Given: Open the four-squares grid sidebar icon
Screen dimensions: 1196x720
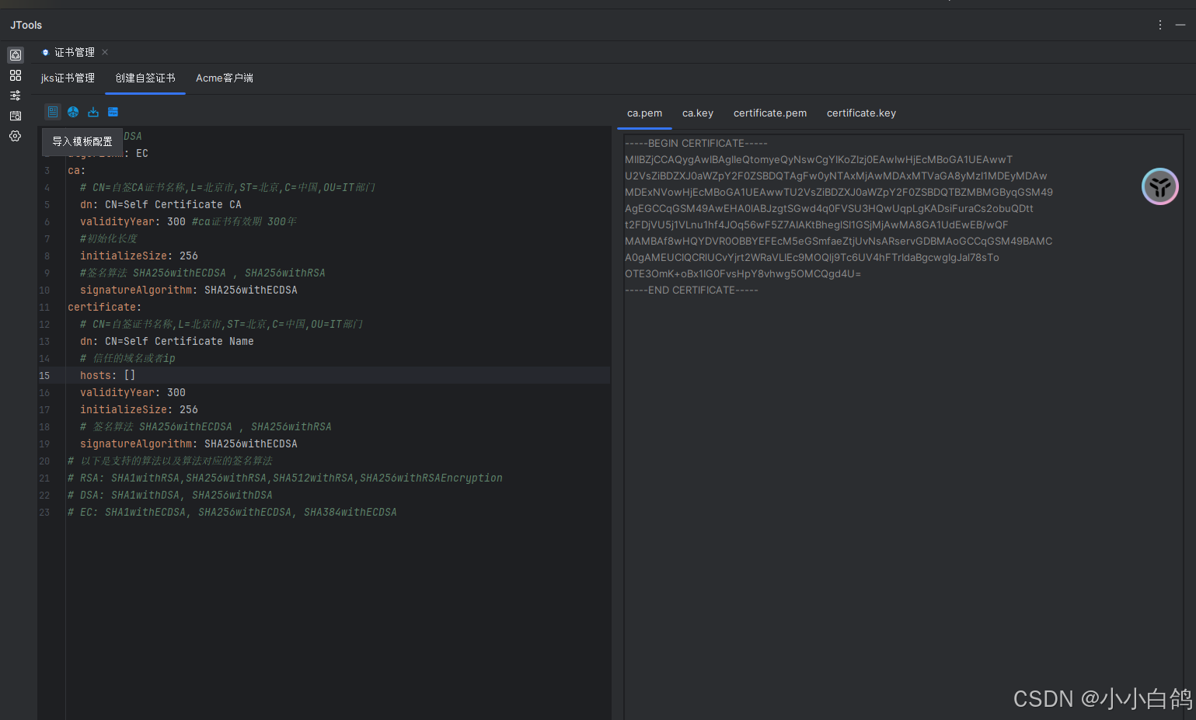Looking at the screenshot, I should pyautogui.click(x=16, y=75).
